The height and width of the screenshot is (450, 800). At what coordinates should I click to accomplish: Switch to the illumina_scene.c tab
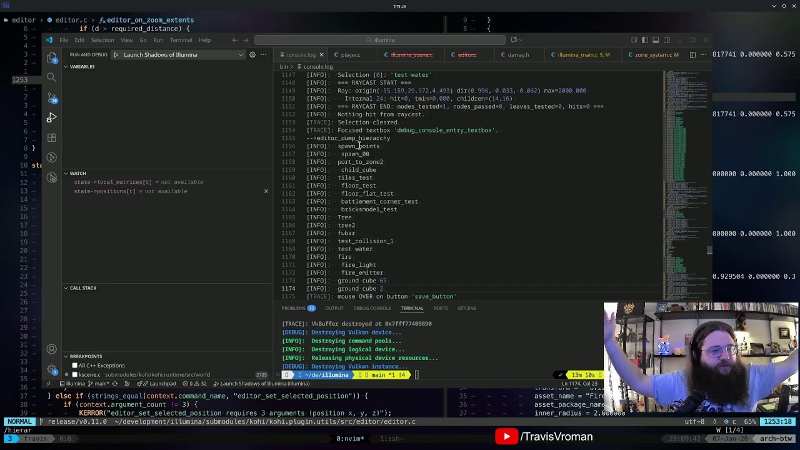[411, 54]
